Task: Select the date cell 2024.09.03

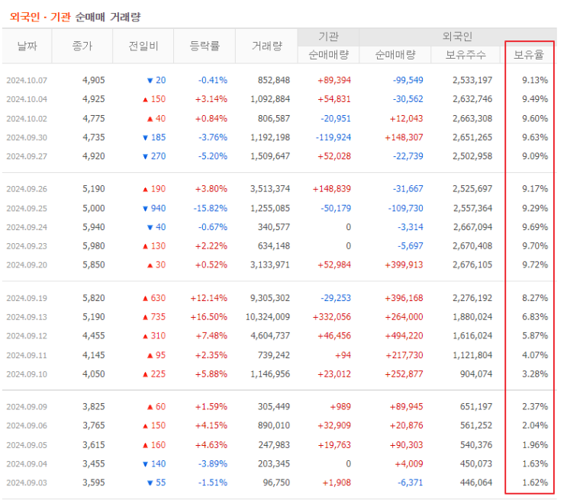Action: pos(27,482)
